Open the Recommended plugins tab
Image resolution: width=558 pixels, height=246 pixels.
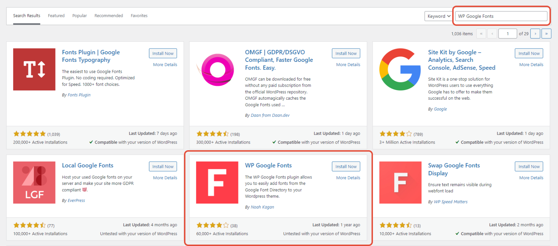coord(109,16)
